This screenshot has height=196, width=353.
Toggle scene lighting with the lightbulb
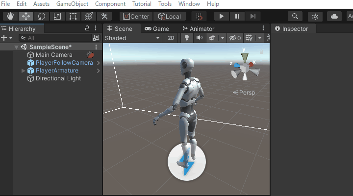click(187, 38)
